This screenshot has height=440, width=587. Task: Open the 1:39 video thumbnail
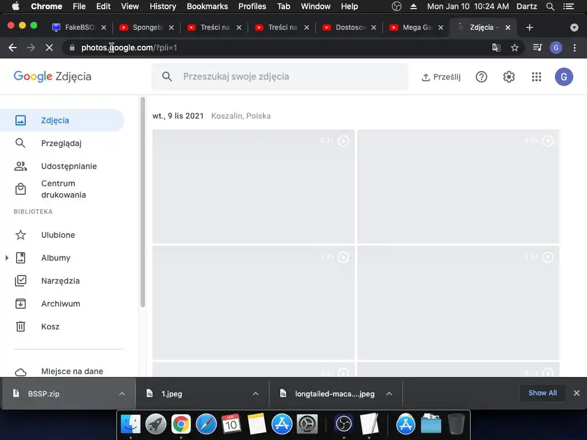click(253, 302)
